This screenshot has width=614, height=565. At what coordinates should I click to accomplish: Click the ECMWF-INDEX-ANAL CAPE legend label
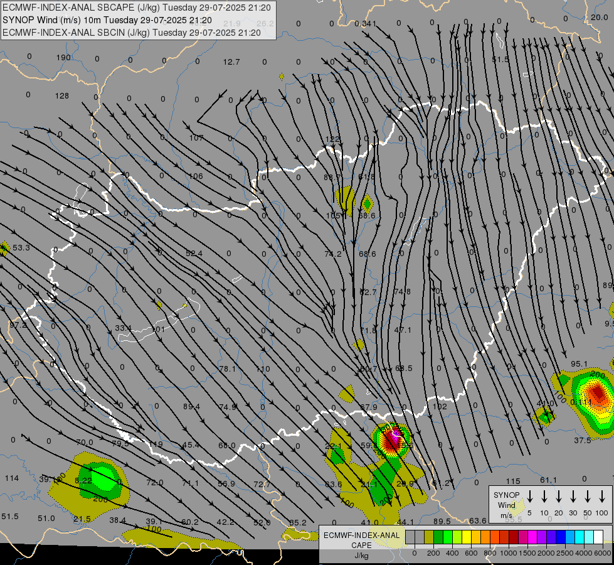(361, 541)
